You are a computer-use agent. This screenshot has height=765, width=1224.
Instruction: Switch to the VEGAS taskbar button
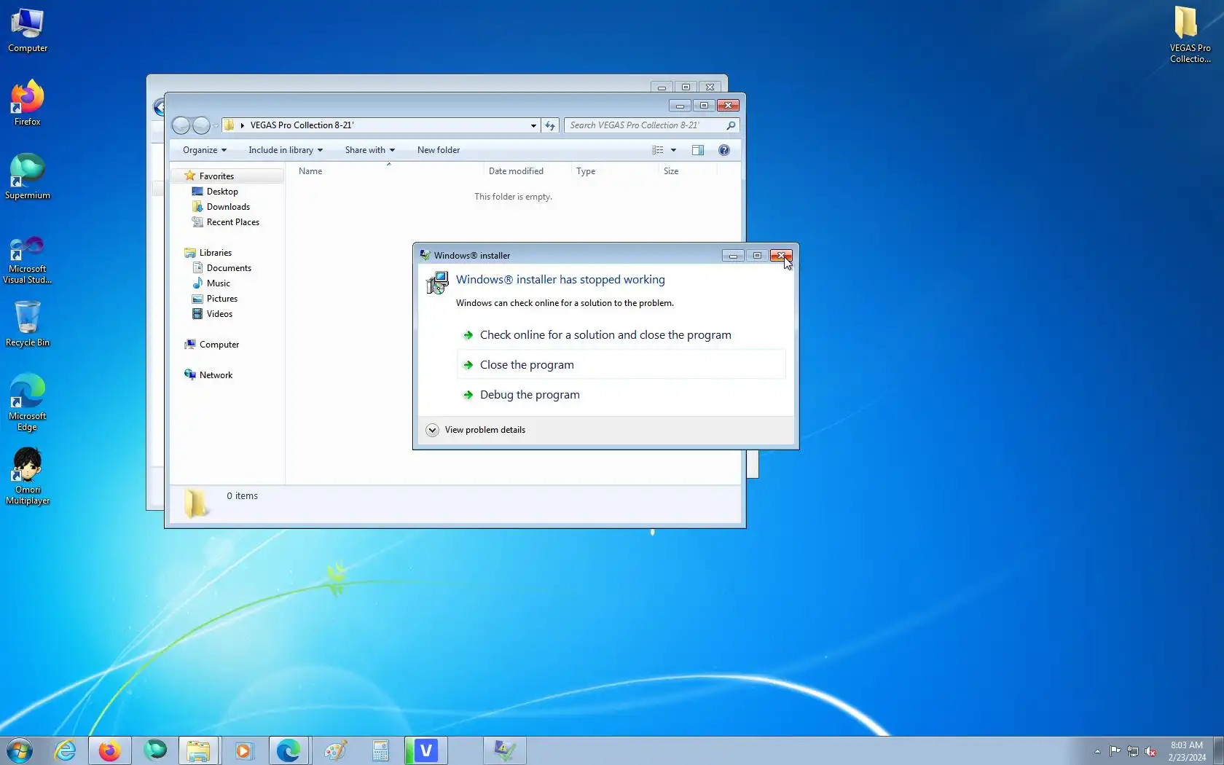(x=426, y=750)
